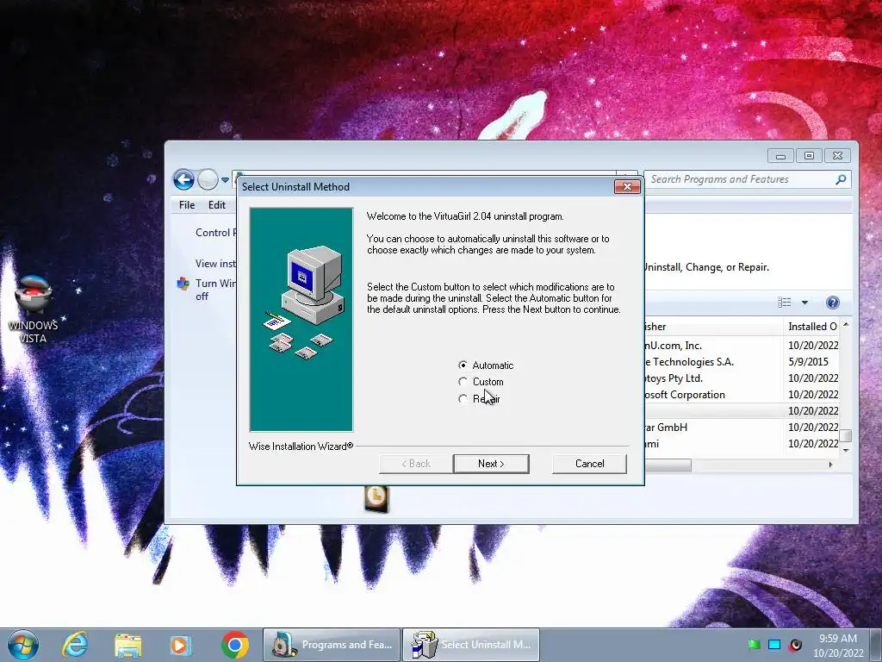Open Turn Windows features on or off link
Screen dimensions: 882x662
point(215,290)
